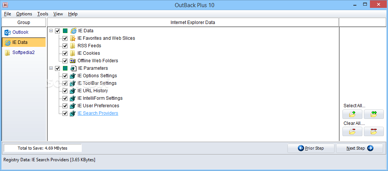Click the Internet Explorer Data column header
Viewport: 388px width, 171px height.
click(x=193, y=22)
